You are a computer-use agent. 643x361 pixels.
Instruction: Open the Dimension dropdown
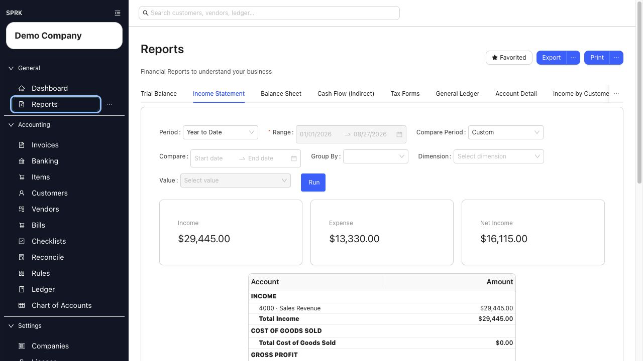pos(498,156)
